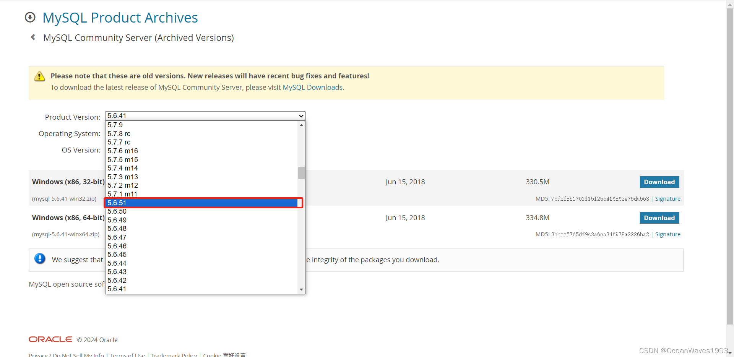Screen dimensions: 734x357
Task: Choose version 5.7.7 rc option
Action: point(201,142)
